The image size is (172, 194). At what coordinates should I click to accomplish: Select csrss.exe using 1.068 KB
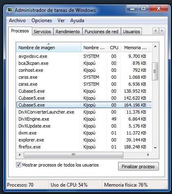click(x=84, y=77)
